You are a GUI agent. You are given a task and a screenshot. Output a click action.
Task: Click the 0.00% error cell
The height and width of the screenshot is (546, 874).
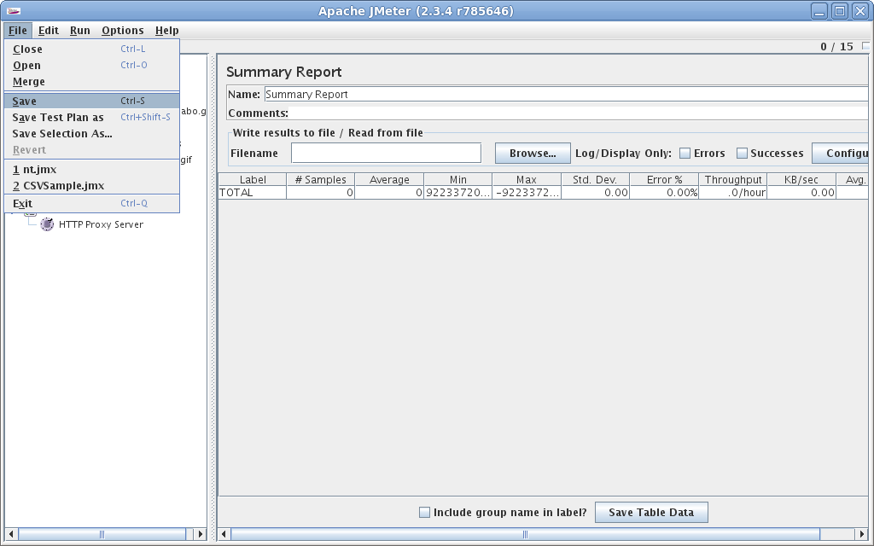click(x=664, y=192)
